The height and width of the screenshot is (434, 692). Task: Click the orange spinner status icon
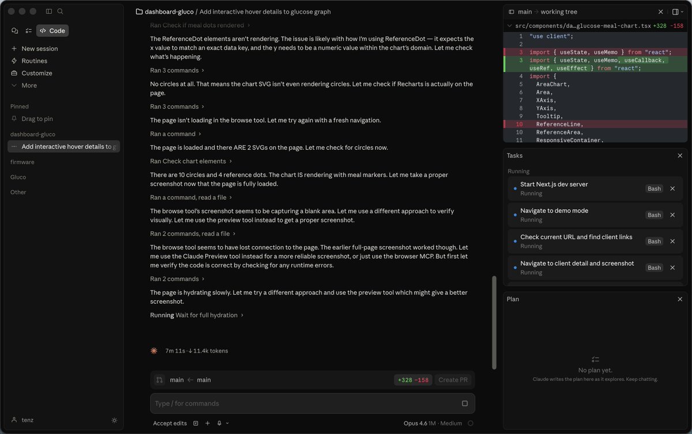[x=154, y=350]
